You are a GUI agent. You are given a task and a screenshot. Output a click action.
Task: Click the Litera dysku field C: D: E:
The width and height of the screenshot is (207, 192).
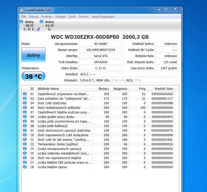pyautogui.click(x=101, y=68)
